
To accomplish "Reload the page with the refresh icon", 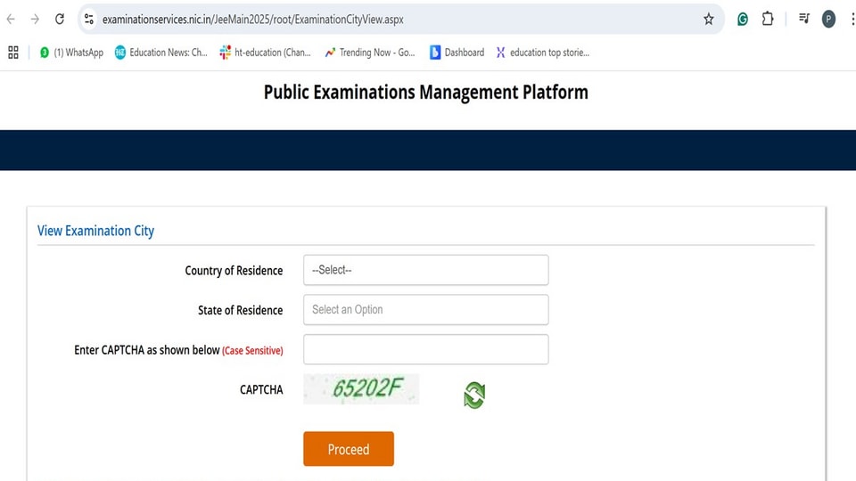I will 60,19.
